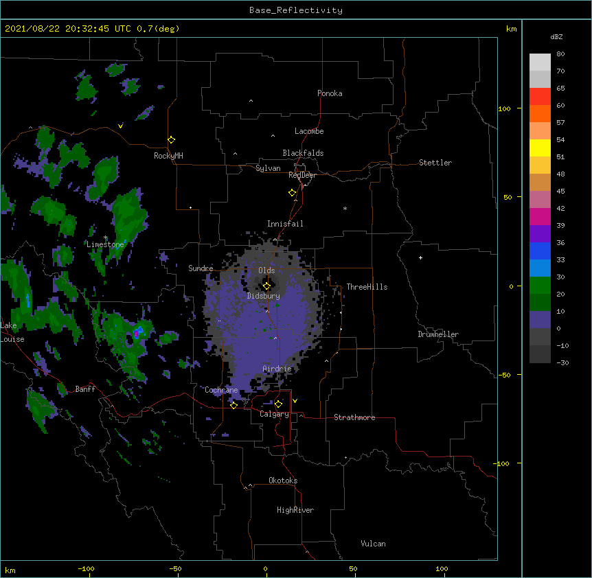The height and width of the screenshot is (578, 592).
Task: Pick the light blue 30–33 dBZ legend swatch
Action: pyautogui.click(x=540, y=268)
